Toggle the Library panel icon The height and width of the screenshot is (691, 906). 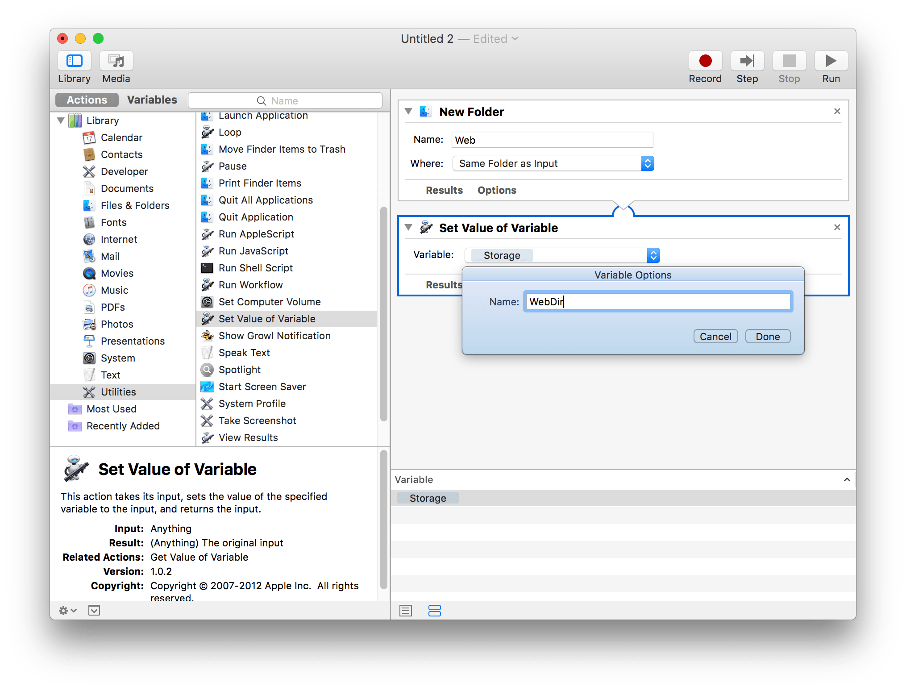click(74, 61)
